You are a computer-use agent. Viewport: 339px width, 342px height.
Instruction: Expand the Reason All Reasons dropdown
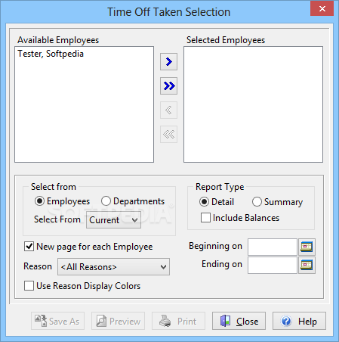[x=113, y=266]
